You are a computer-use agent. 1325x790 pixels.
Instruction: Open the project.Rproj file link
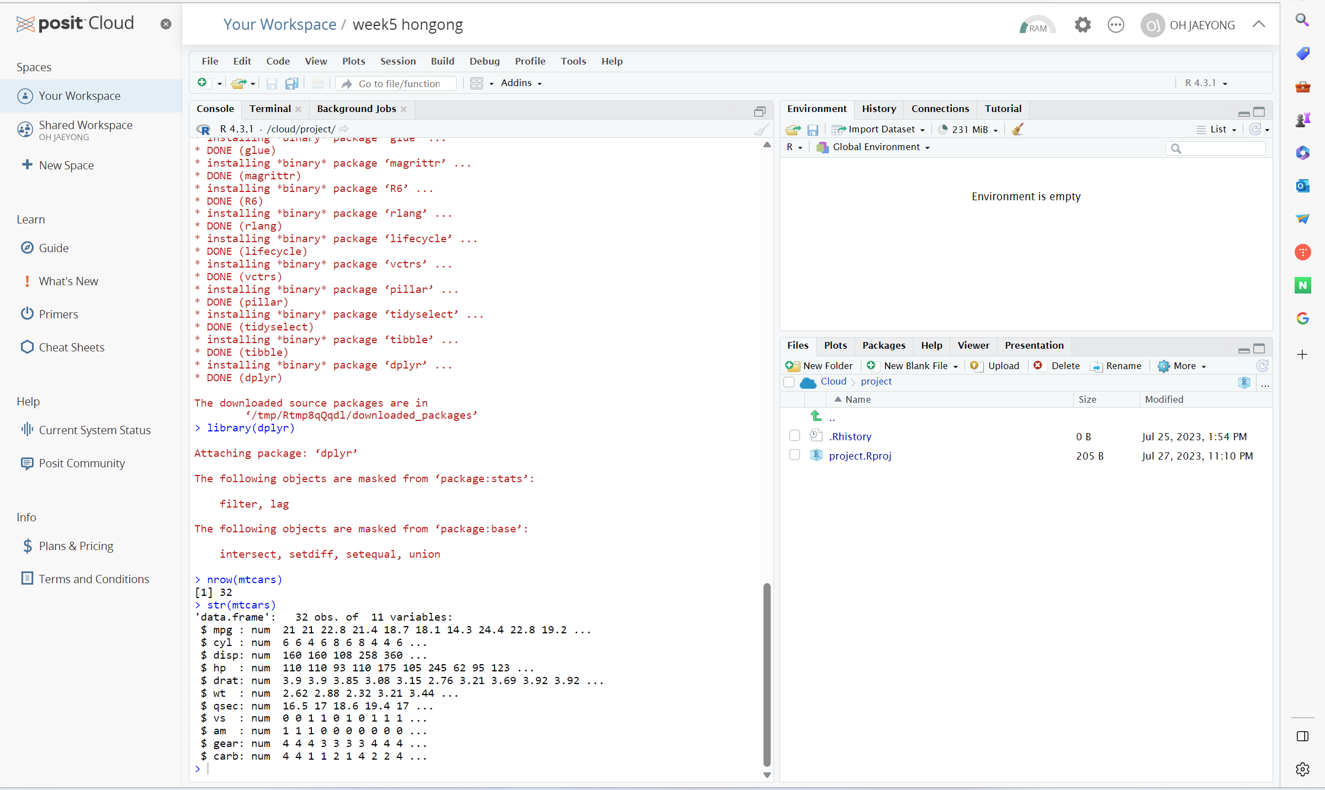860,456
